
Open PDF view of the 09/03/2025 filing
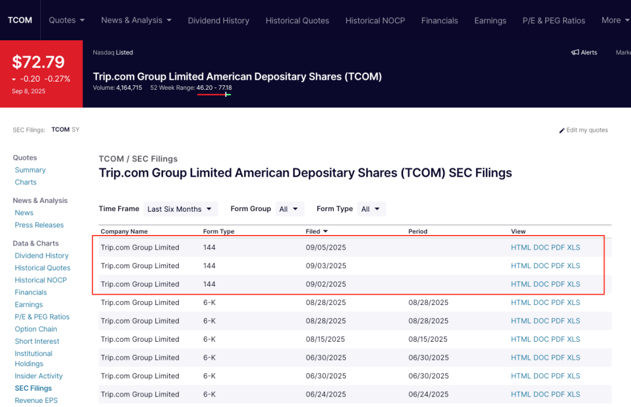(x=558, y=266)
